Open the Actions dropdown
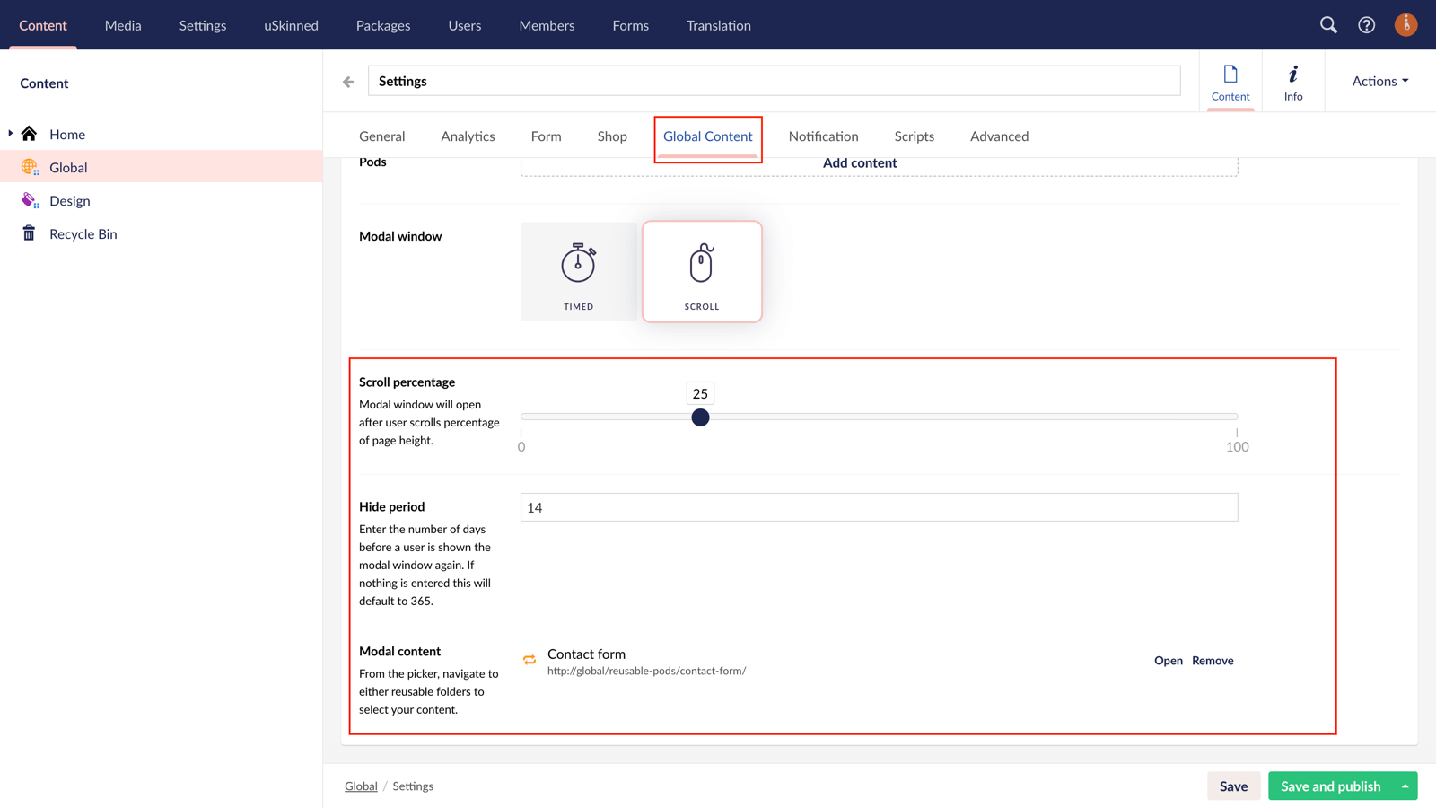1436x808 pixels. (1378, 81)
